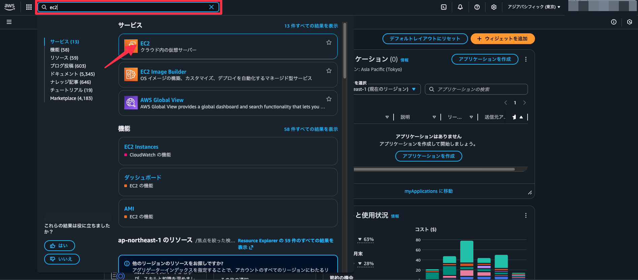Image resolution: width=638 pixels, height=280 pixels.
Task: Open region dropdown (現在のリージョン)
Action: (387, 89)
